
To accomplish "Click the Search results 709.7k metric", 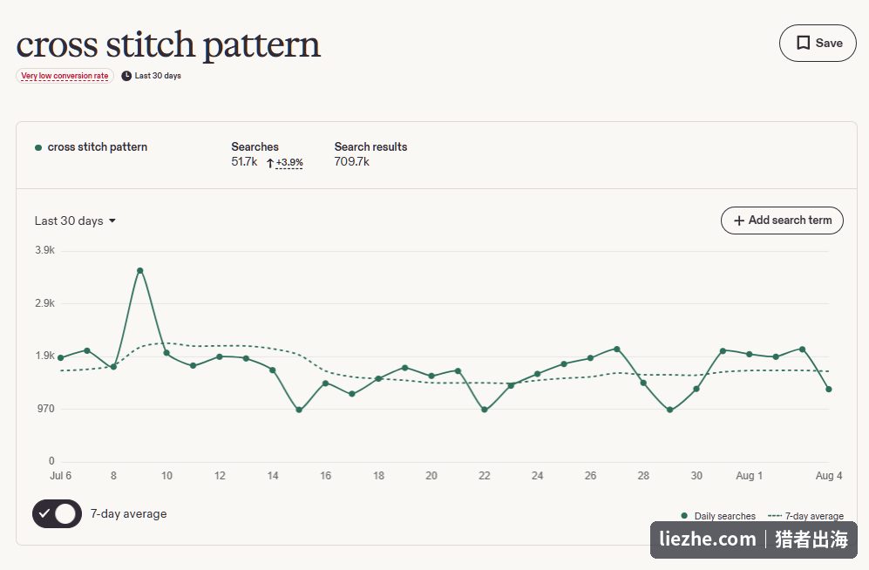I will coord(370,154).
